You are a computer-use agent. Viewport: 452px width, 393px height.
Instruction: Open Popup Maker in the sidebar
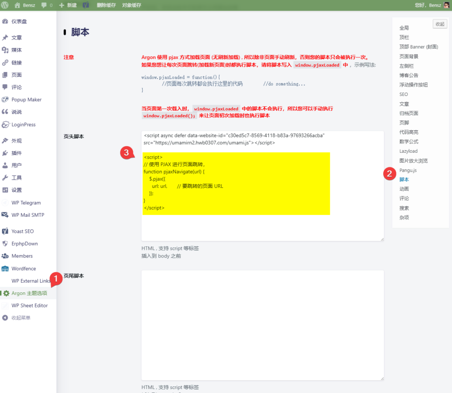26,99
